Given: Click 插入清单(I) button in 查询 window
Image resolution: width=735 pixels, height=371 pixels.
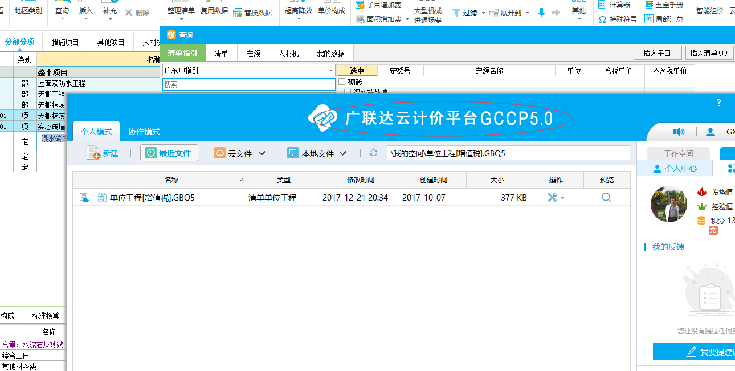Looking at the screenshot, I should tap(709, 53).
